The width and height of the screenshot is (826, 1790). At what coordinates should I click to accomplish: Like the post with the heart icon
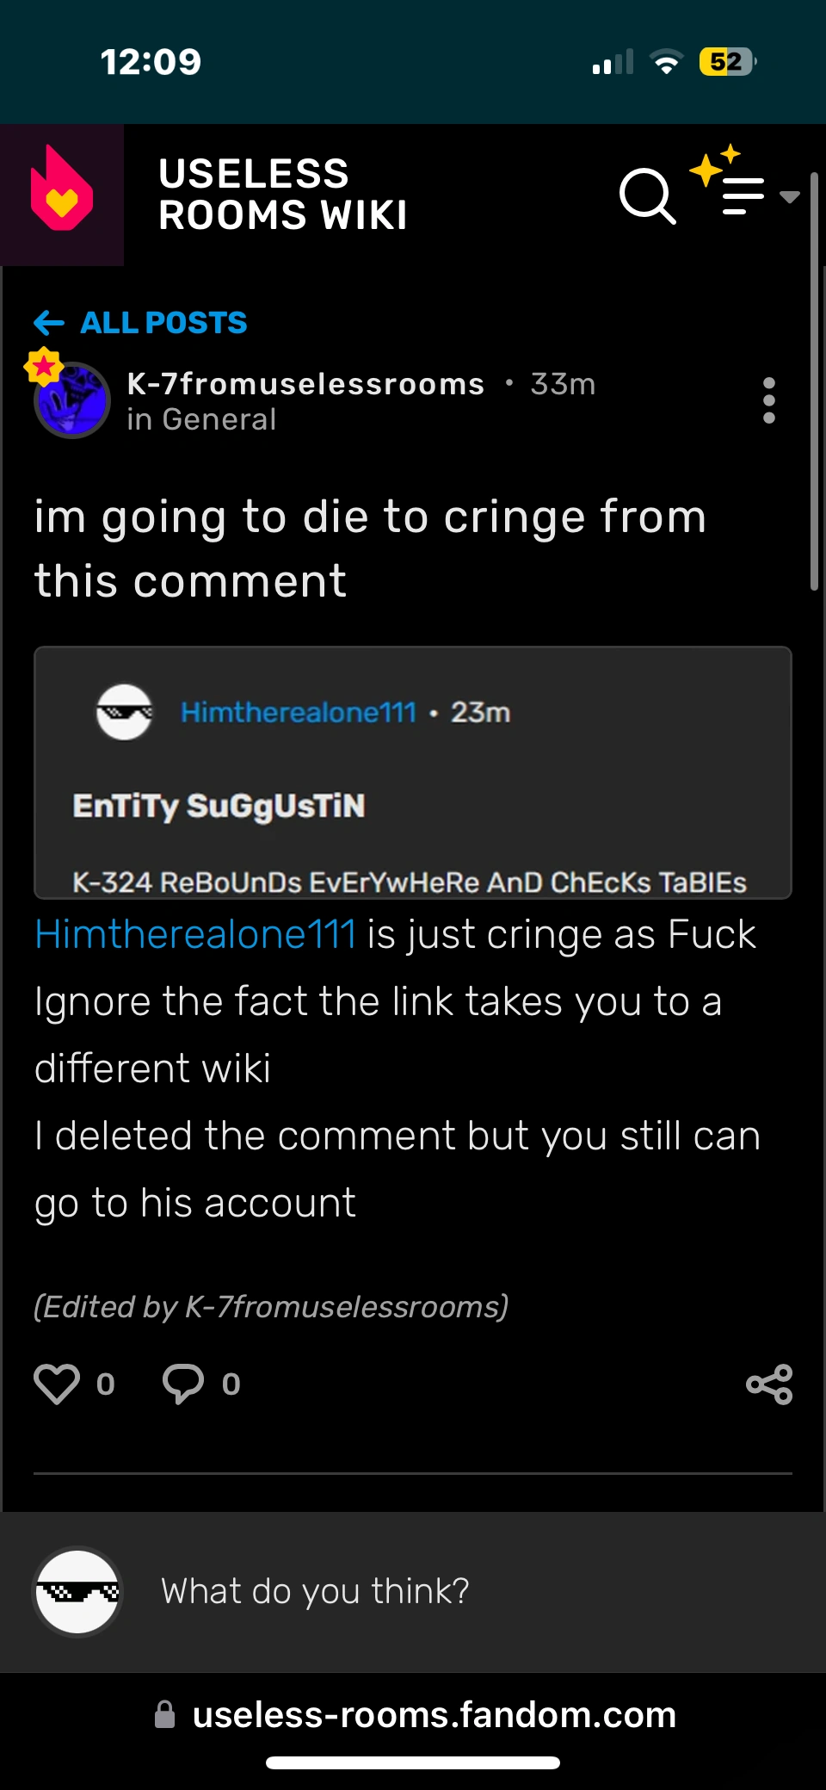pyautogui.click(x=57, y=1384)
